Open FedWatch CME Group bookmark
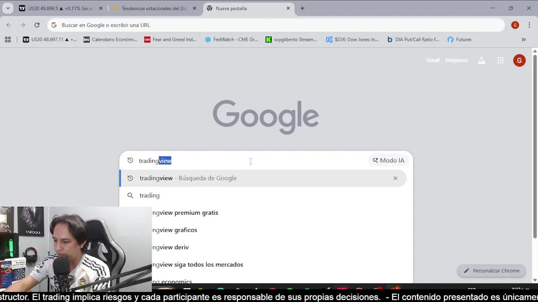Image resolution: width=538 pixels, height=302 pixels. pyautogui.click(x=231, y=39)
